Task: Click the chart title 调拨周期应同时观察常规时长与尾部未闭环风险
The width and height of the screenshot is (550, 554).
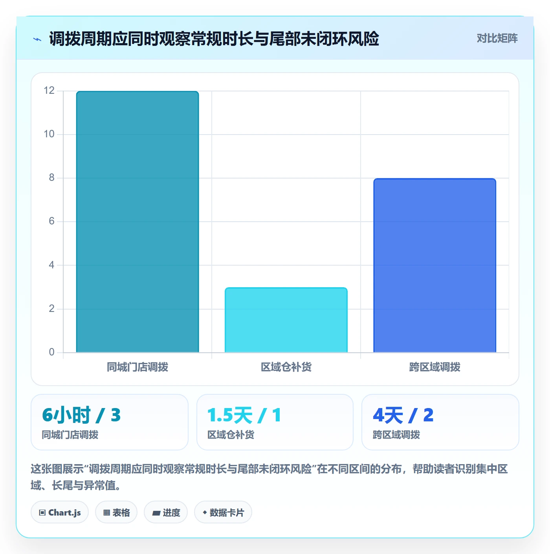Action: click(214, 39)
